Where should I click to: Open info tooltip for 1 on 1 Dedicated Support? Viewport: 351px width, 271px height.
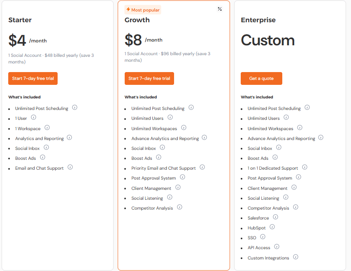305,167
